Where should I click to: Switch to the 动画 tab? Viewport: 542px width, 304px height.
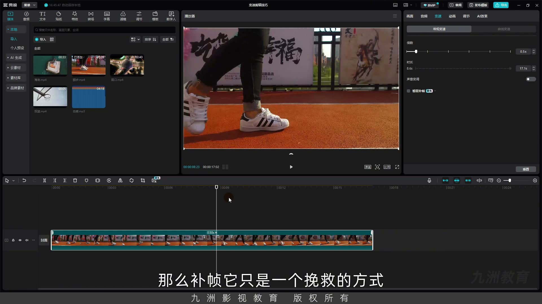(452, 16)
